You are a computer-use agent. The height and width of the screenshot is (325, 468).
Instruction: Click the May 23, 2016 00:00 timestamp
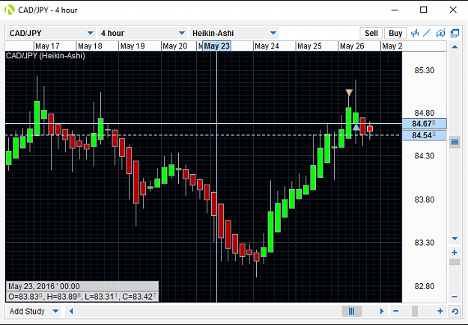(44, 286)
